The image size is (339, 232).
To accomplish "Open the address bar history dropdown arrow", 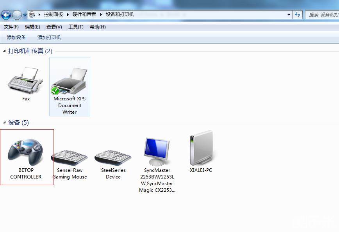I will 289,14.
